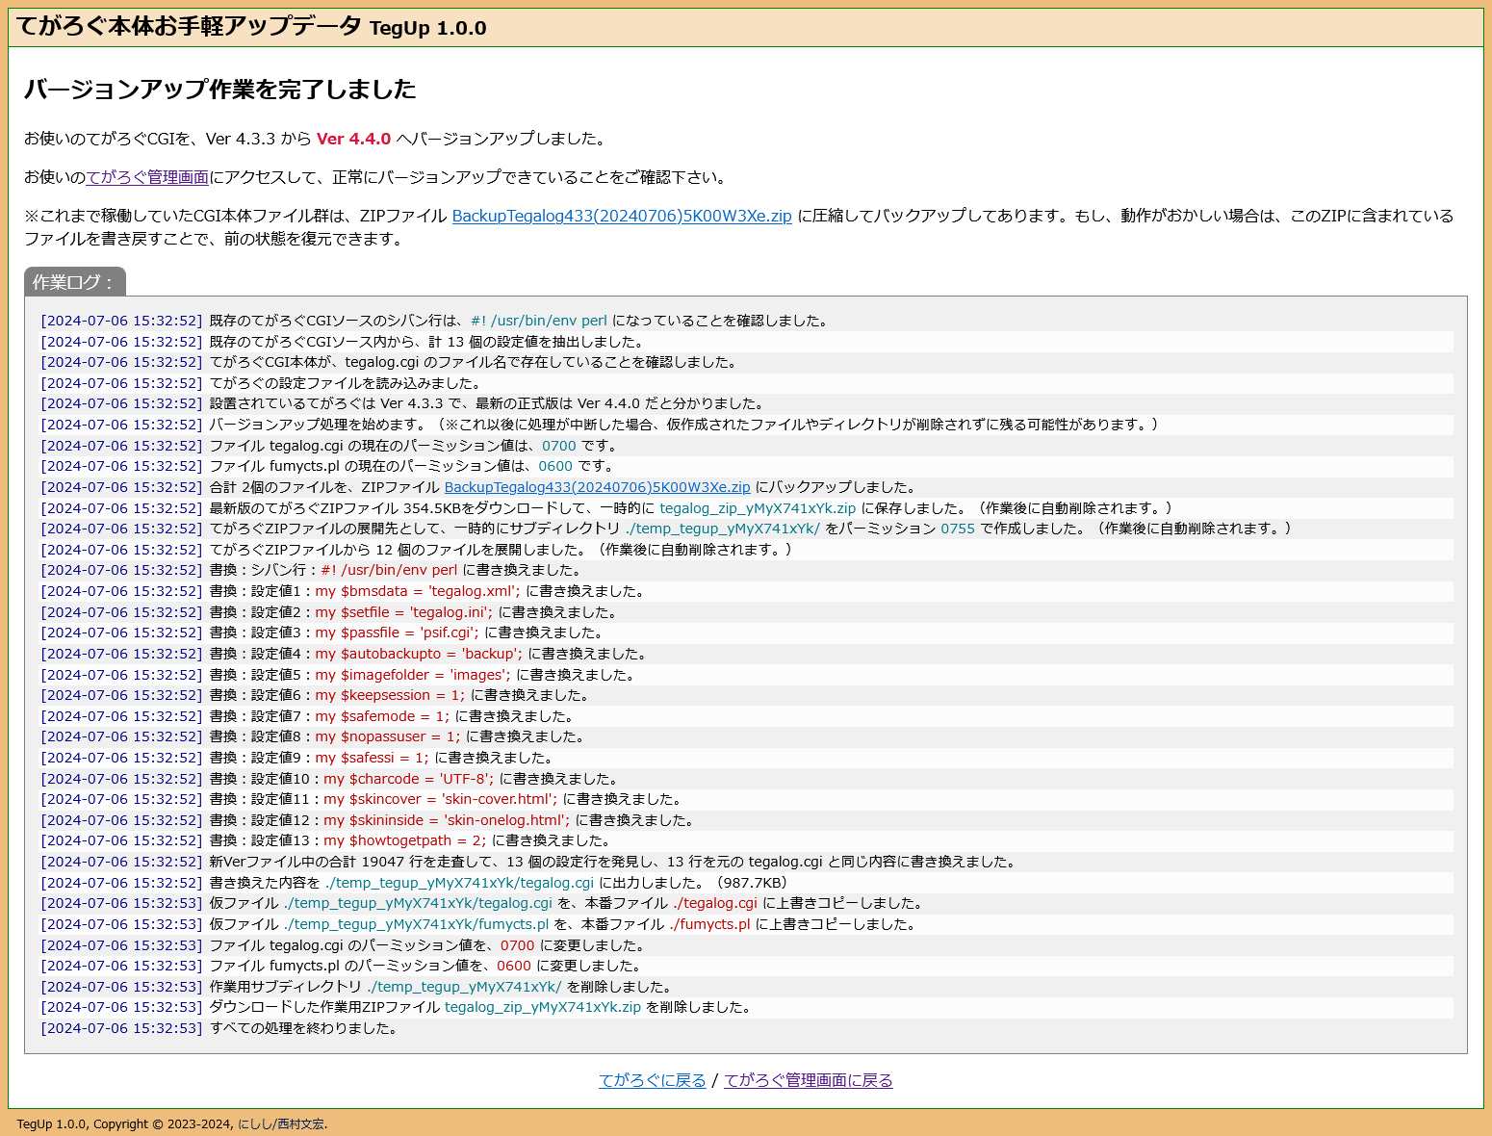This screenshot has width=1492, height=1136.
Task: Click the log line 作業用サブディレクトリ を削除しました
Action: pyautogui.click(x=746, y=987)
